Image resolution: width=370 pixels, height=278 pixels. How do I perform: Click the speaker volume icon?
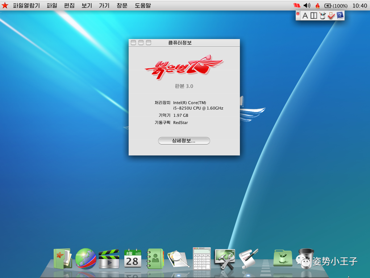(307, 5)
